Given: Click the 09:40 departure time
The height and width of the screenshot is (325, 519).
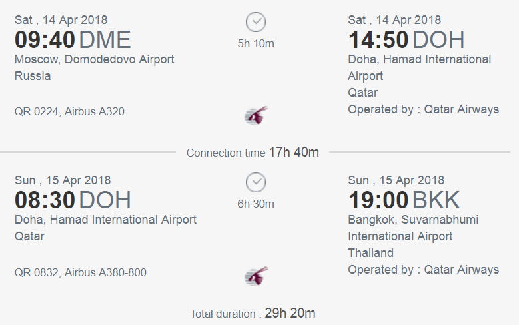Looking at the screenshot, I should (45, 40).
